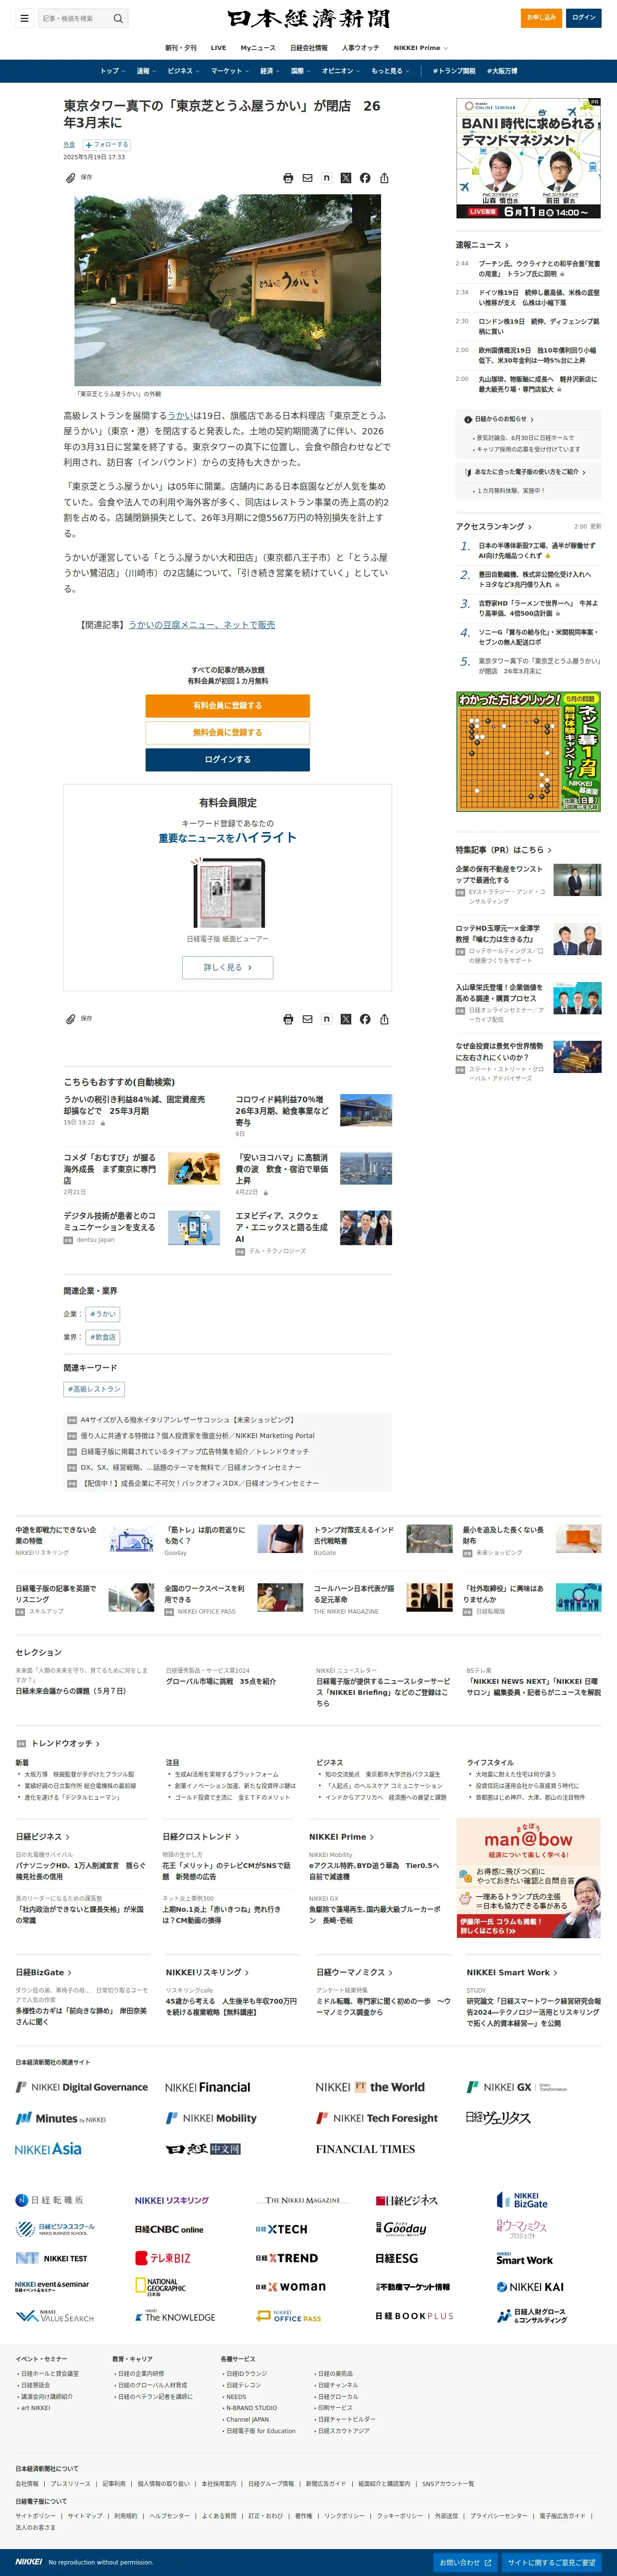Expand the ビジネス nav dropdown
The height and width of the screenshot is (2576, 617).
(183, 71)
